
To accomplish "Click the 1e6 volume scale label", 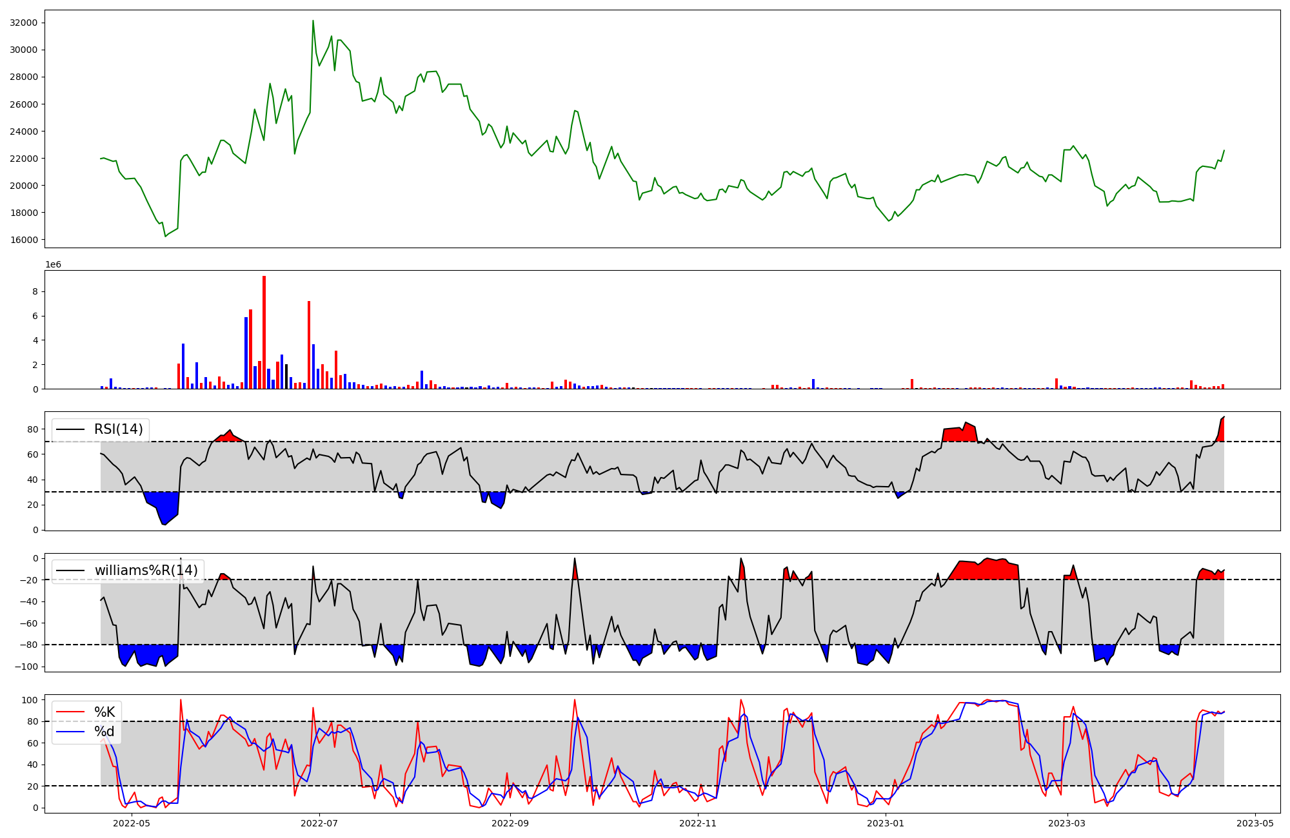I will click(53, 264).
